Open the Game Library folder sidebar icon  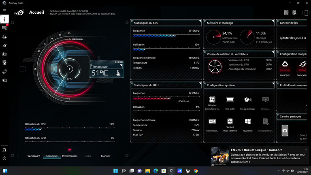tap(4, 54)
